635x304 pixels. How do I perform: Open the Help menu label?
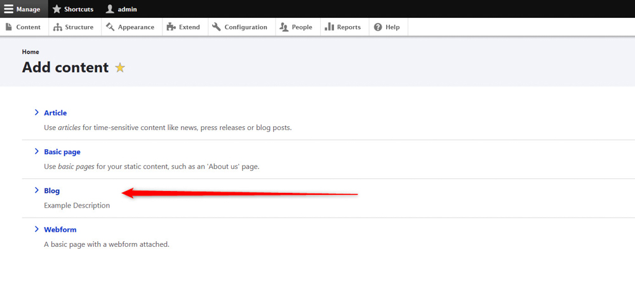392,27
